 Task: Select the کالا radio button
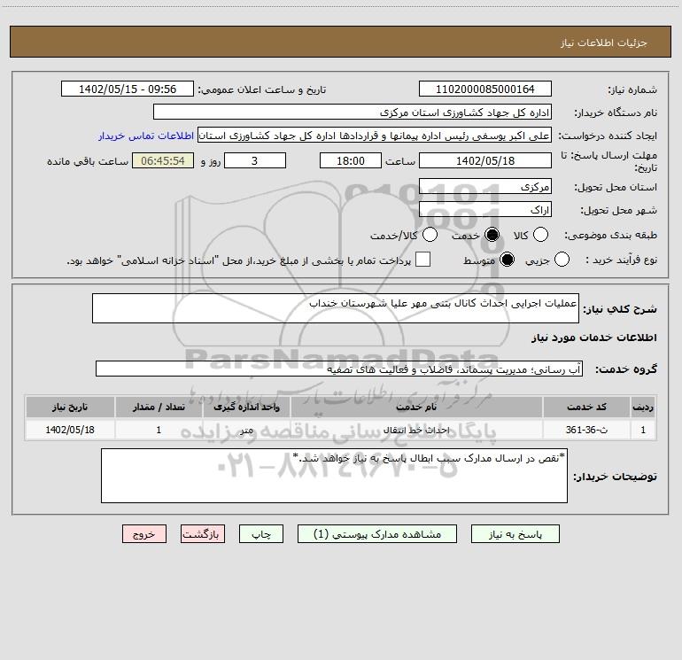pos(540,235)
